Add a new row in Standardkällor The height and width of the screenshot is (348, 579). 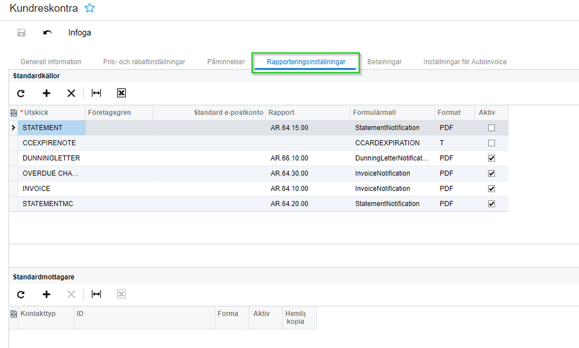coord(46,93)
